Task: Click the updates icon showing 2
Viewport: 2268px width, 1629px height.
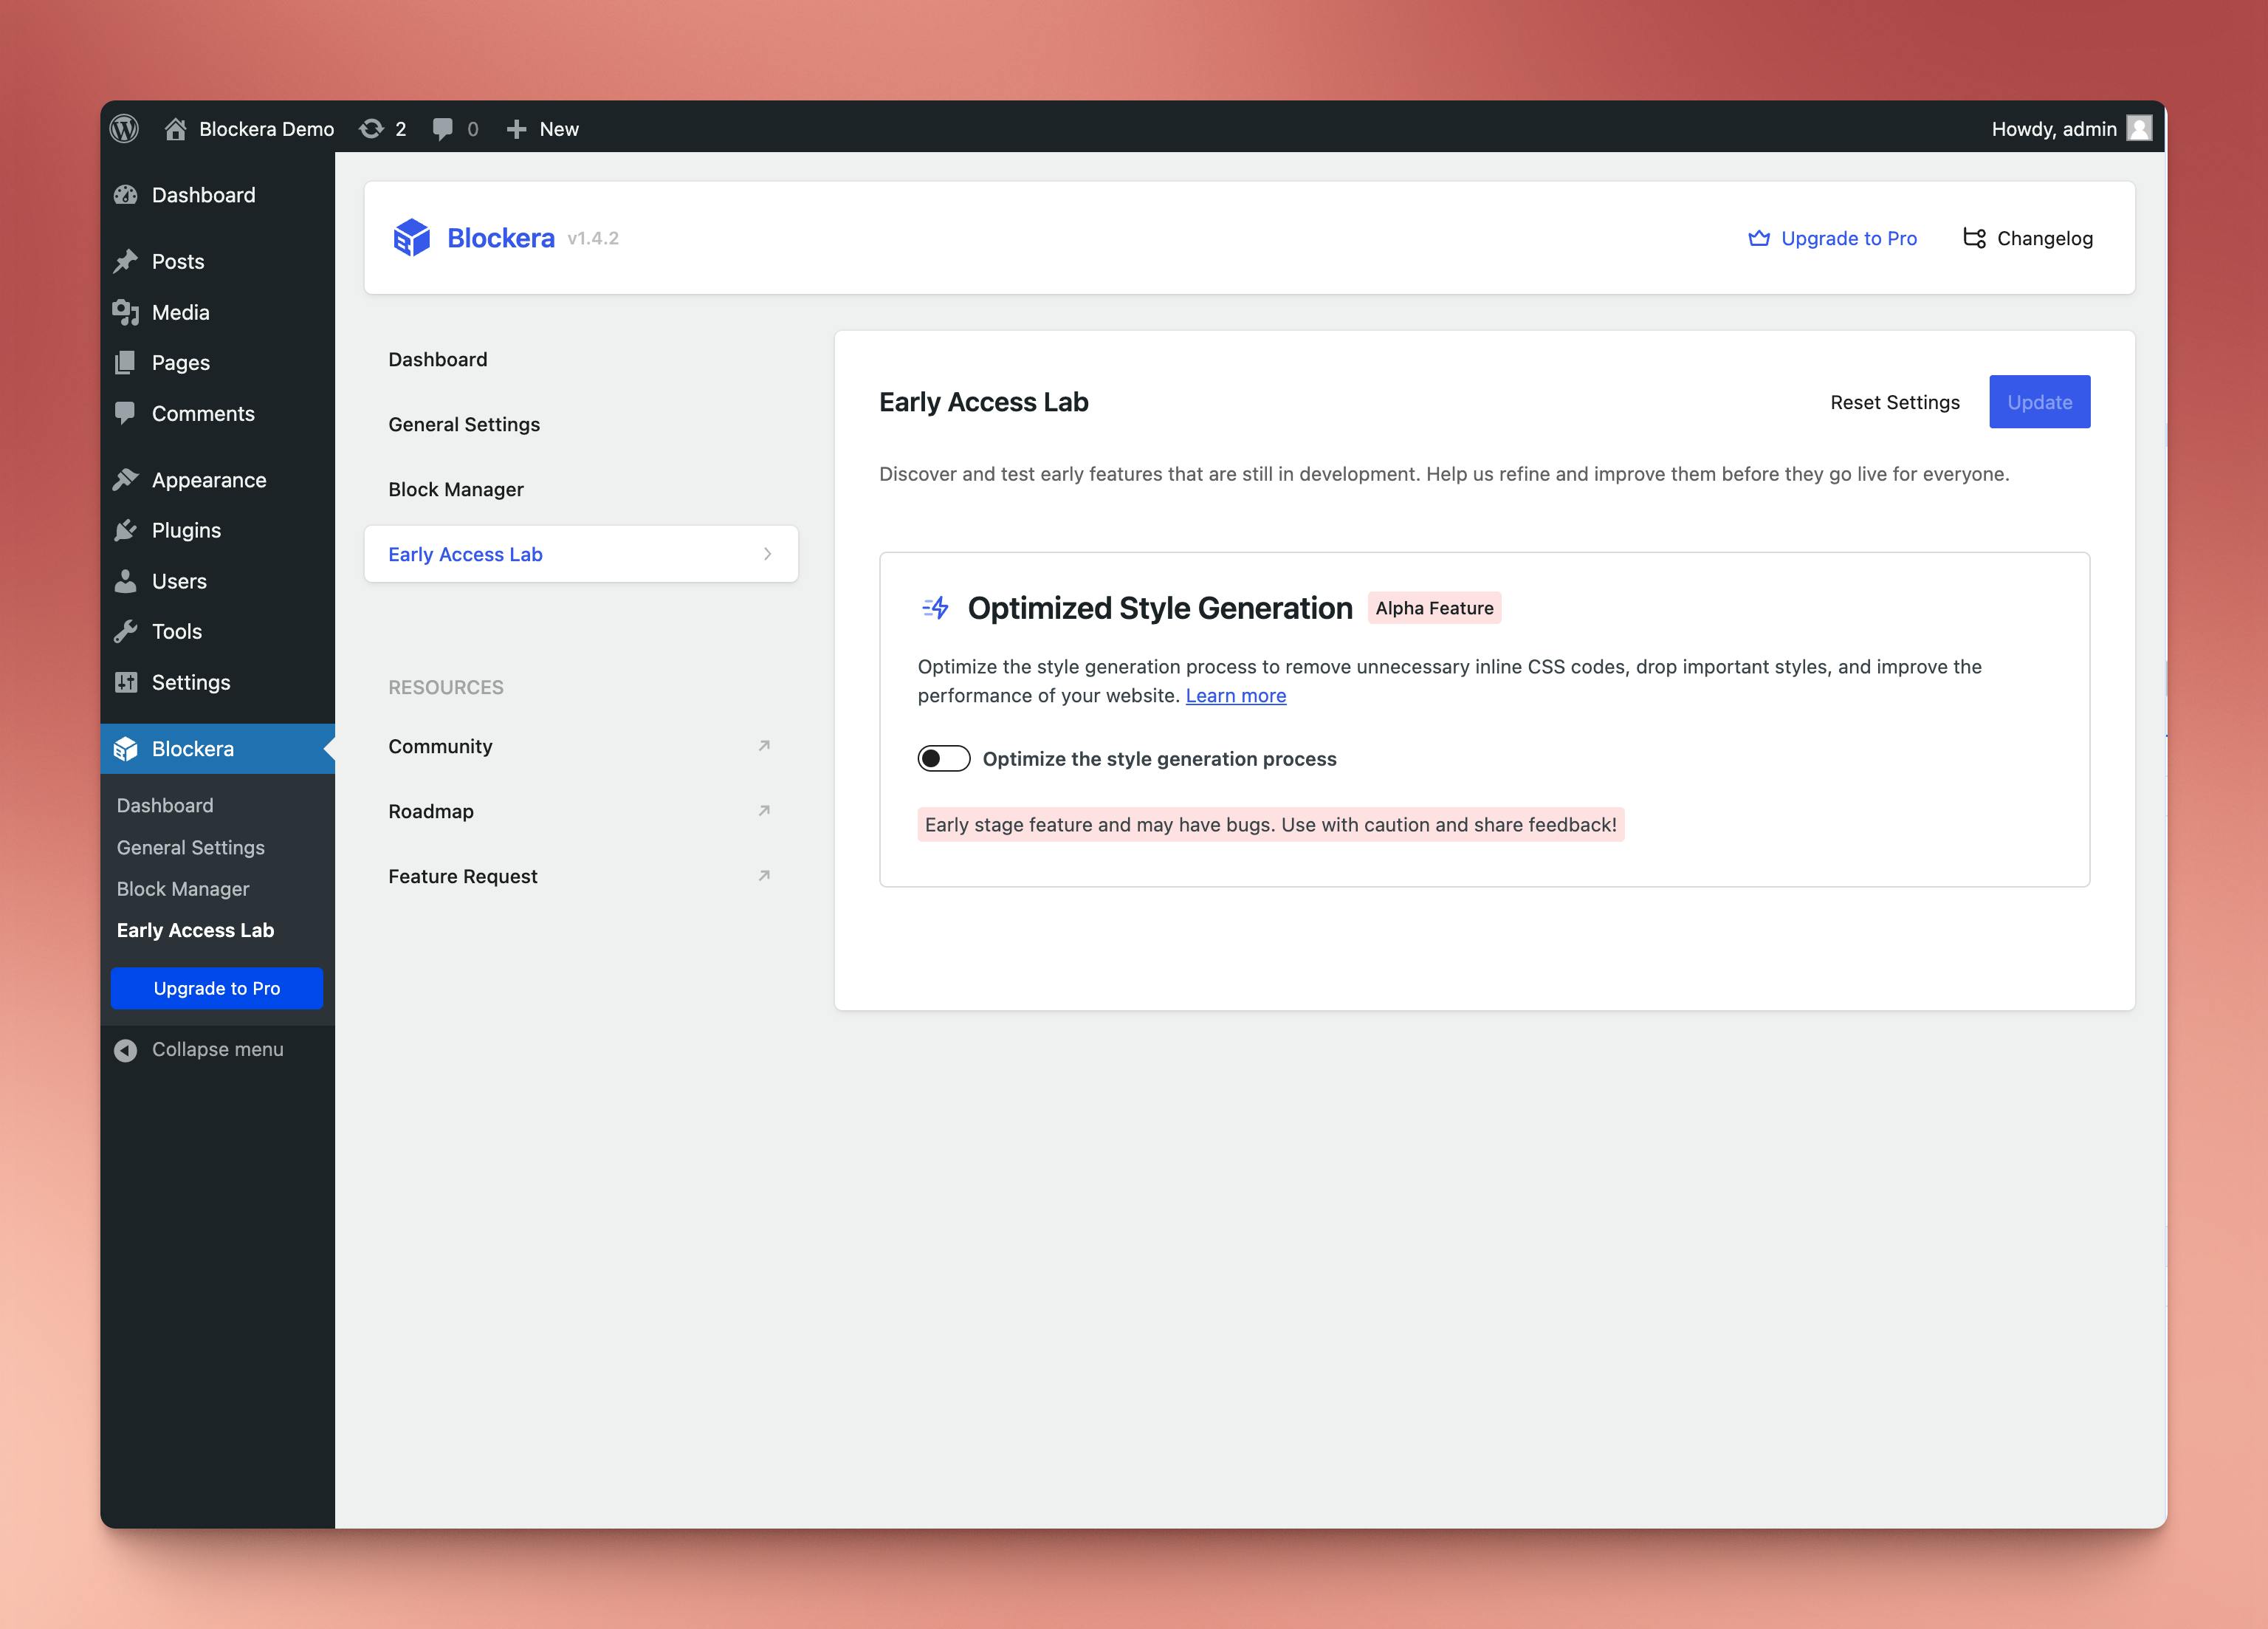Action: tap(371, 129)
